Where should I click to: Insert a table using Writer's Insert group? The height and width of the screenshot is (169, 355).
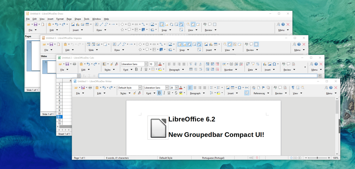(233, 88)
